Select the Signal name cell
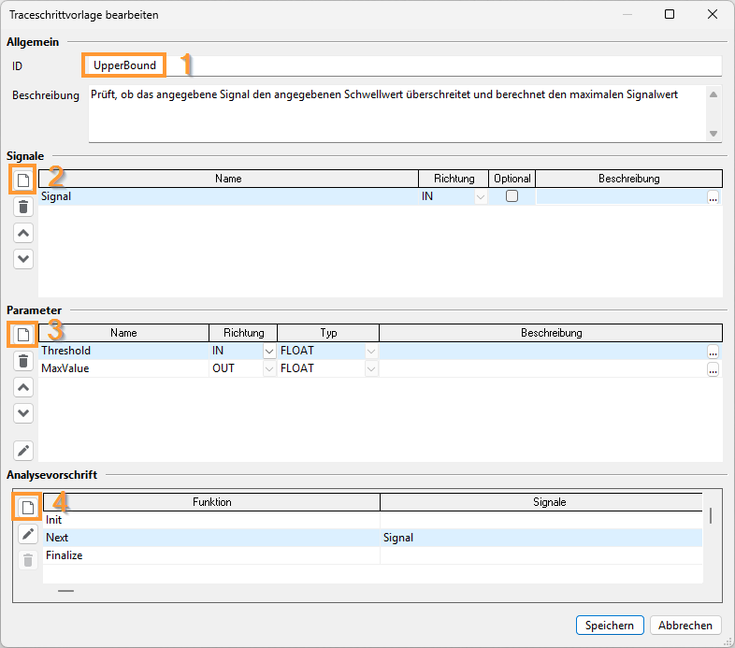 click(x=228, y=196)
